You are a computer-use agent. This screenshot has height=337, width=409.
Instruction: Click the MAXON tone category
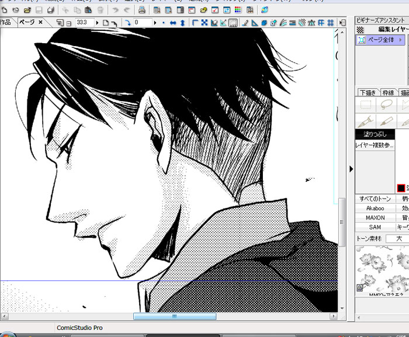click(x=375, y=217)
